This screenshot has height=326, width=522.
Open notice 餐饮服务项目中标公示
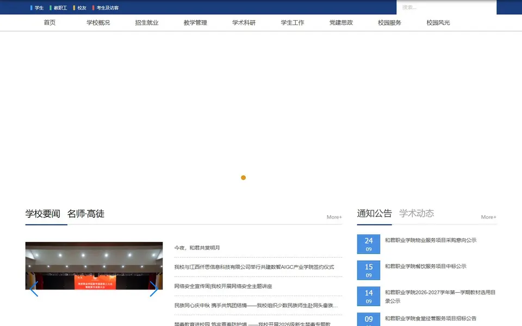point(425,266)
